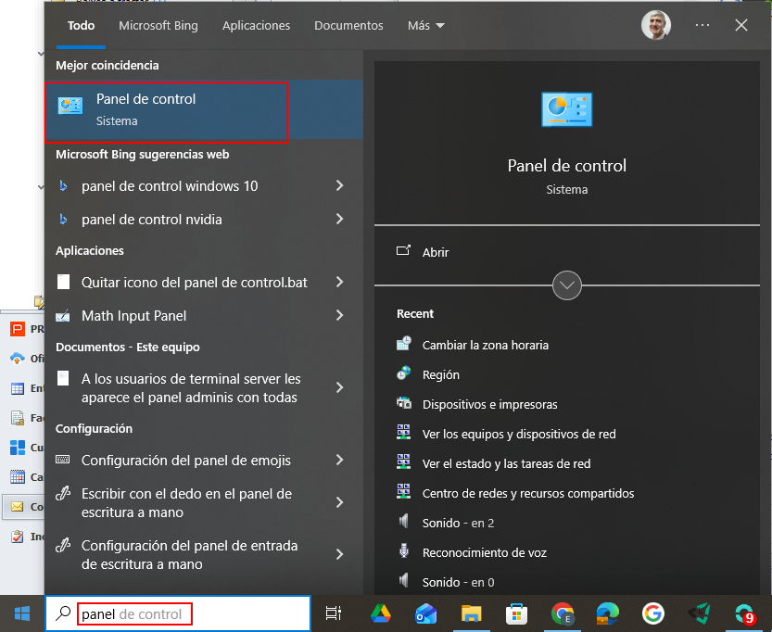This screenshot has height=632, width=772.
Task: Expand panel de control nvidia suggestion arrow
Action: click(339, 219)
